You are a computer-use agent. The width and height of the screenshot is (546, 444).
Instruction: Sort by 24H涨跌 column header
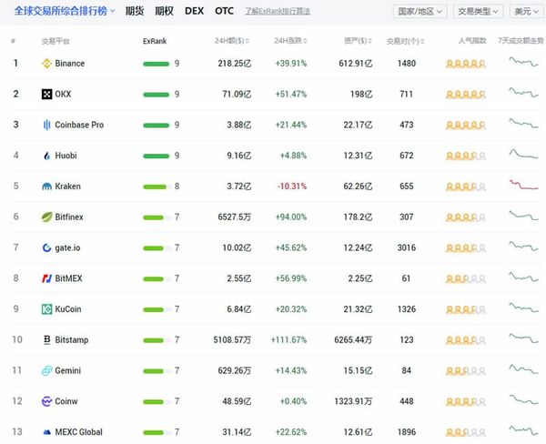click(x=290, y=41)
